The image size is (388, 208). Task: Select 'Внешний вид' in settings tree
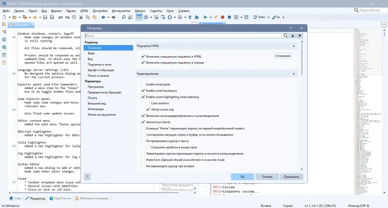[97, 104]
